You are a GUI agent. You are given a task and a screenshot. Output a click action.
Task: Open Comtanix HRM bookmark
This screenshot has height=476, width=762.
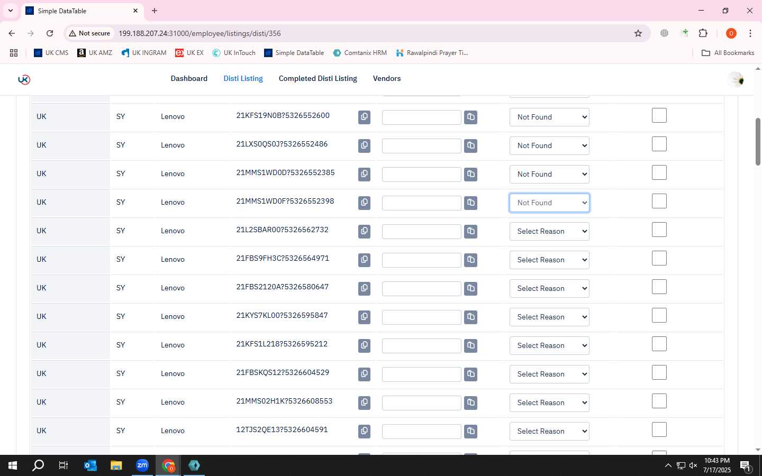[360, 53]
